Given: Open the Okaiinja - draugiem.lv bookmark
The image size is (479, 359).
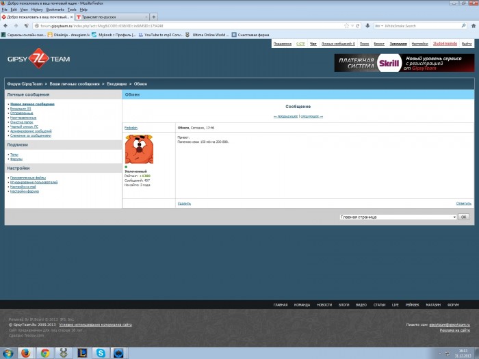Looking at the screenshot, I should click(68, 35).
